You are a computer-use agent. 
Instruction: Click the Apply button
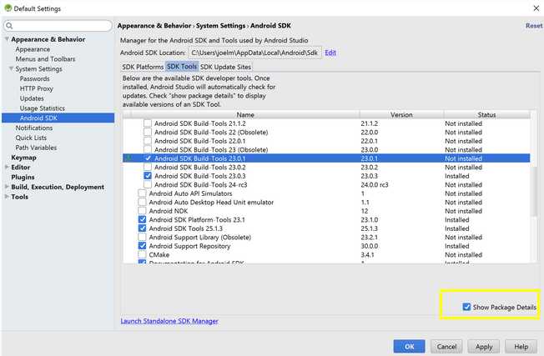click(484, 346)
